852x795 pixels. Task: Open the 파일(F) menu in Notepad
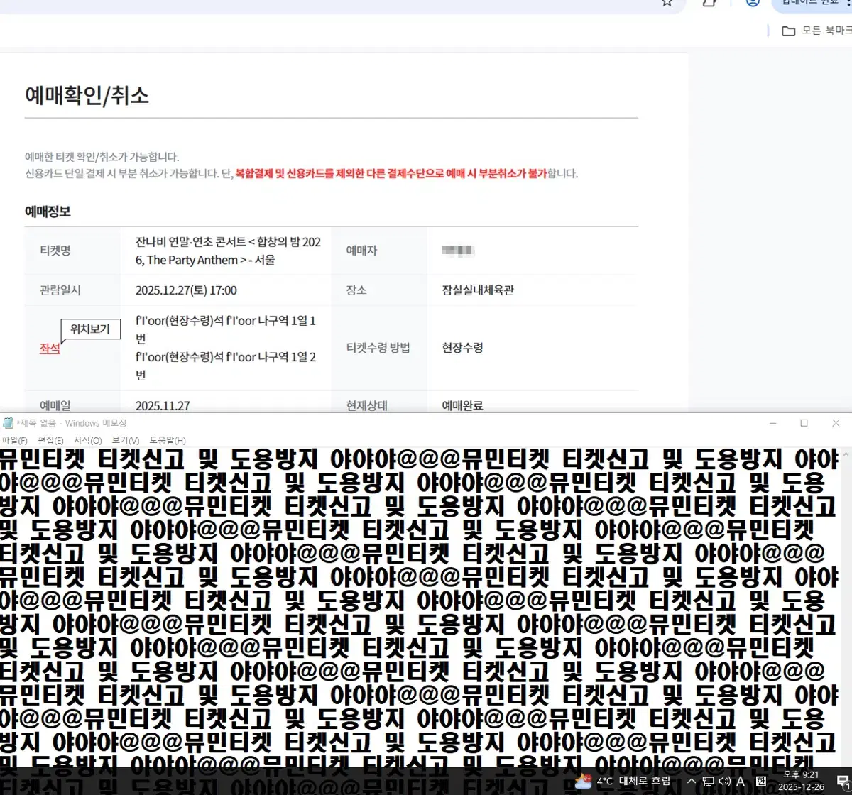(x=14, y=440)
